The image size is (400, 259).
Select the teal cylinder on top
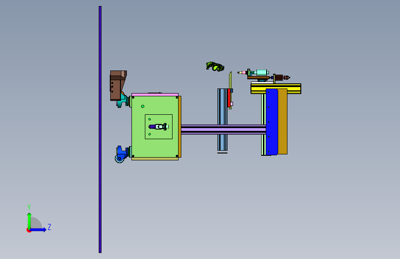262,72
